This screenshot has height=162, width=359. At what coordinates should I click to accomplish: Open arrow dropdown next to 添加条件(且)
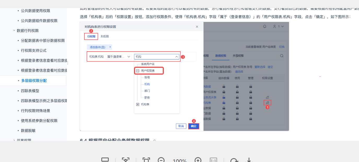click(x=110, y=47)
